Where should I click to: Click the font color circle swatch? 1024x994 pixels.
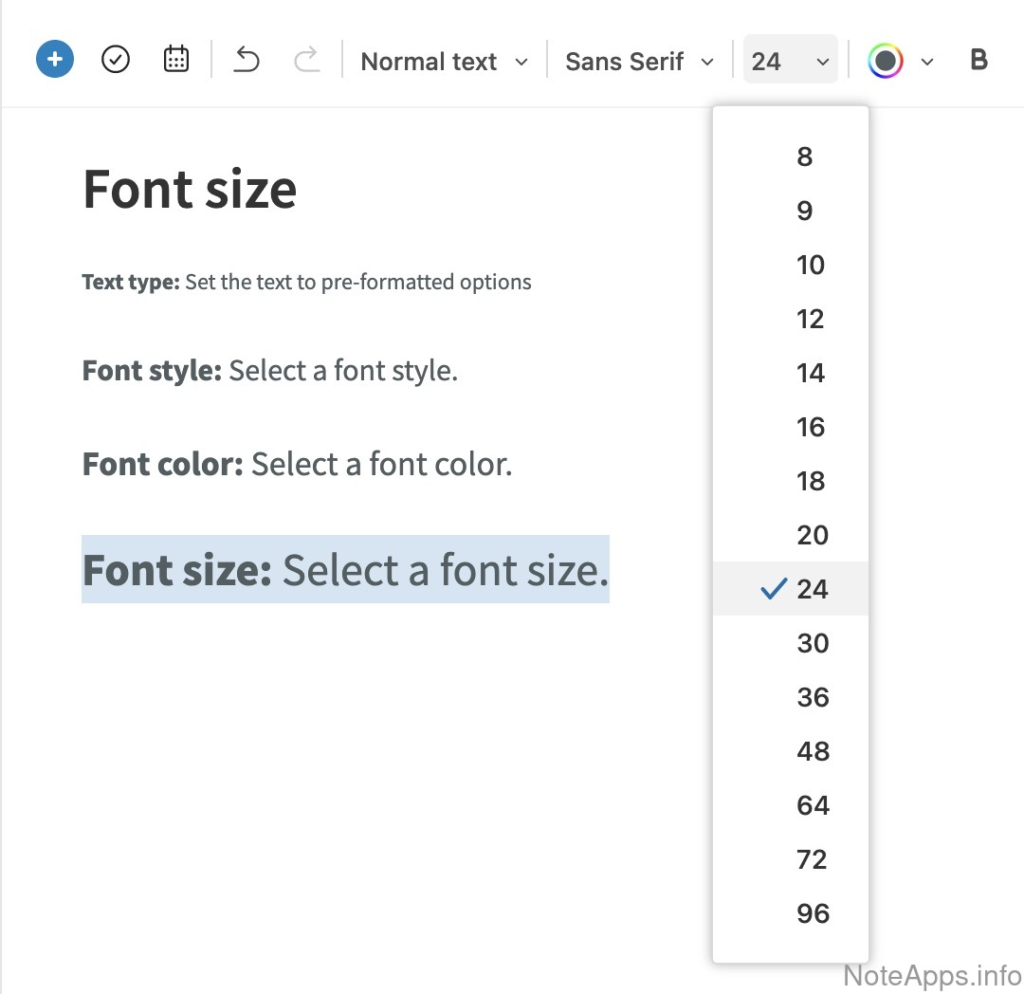click(x=886, y=62)
